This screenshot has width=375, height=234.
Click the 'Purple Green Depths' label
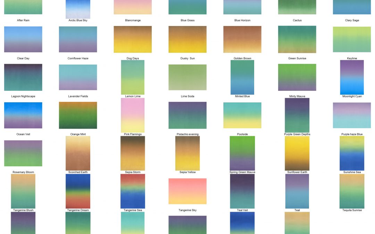pyautogui.click(x=297, y=134)
